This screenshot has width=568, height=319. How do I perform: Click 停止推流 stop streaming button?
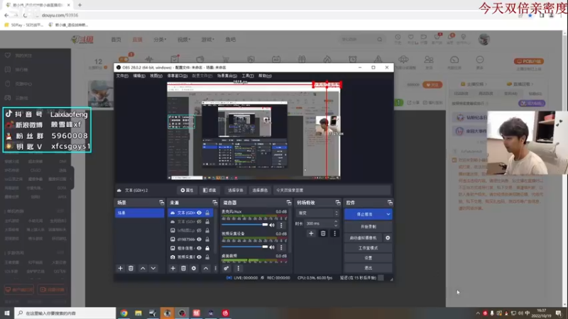pyautogui.click(x=364, y=215)
